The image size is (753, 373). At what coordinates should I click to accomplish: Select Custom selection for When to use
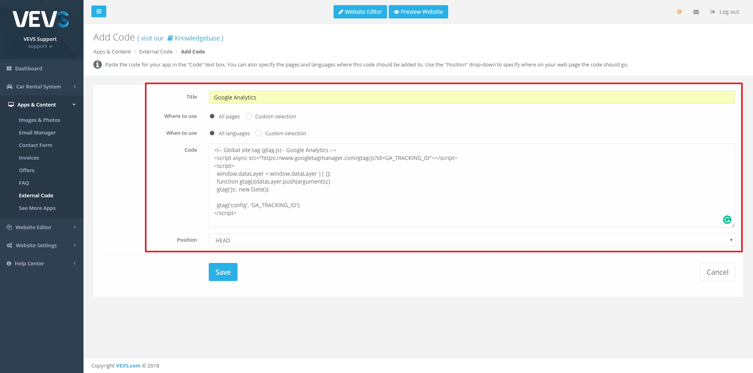258,133
